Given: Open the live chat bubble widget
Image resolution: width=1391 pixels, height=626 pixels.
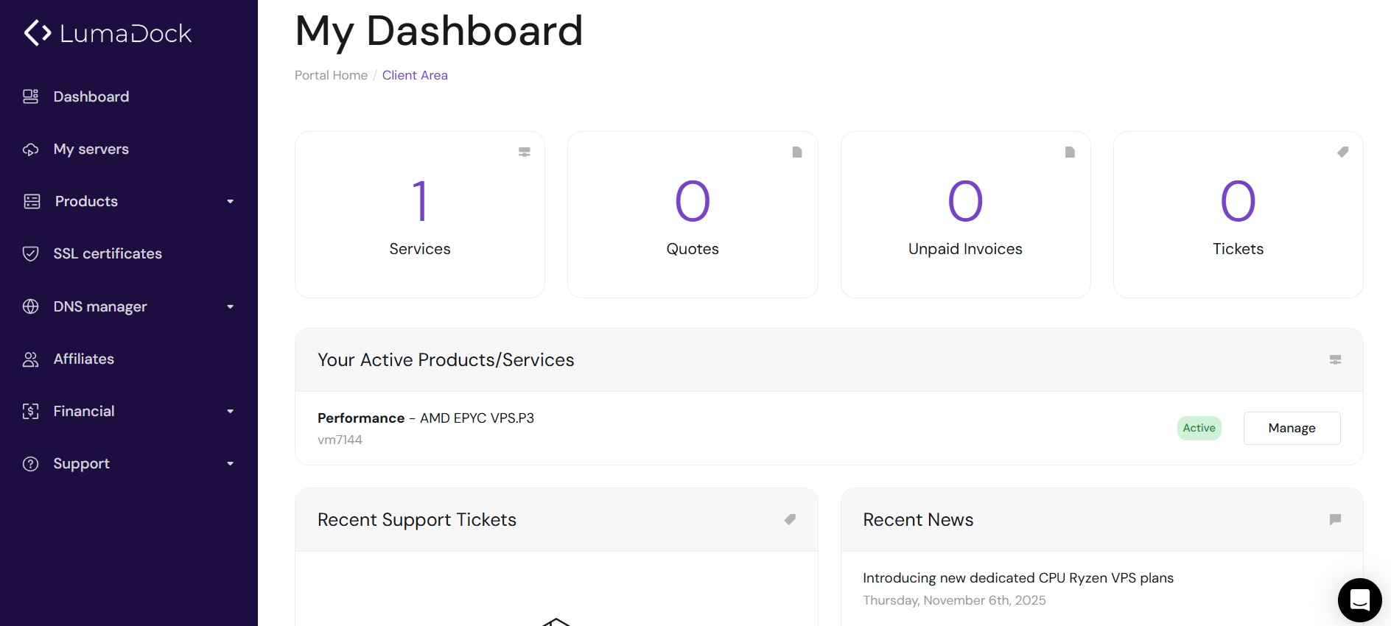Looking at the screenshot, I should [1360, 600].
